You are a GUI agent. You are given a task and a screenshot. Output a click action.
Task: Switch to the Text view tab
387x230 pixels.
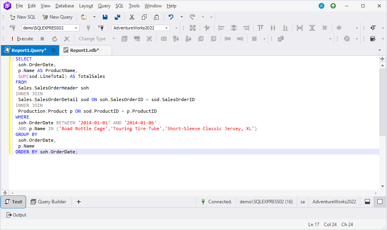pos(13,202)
